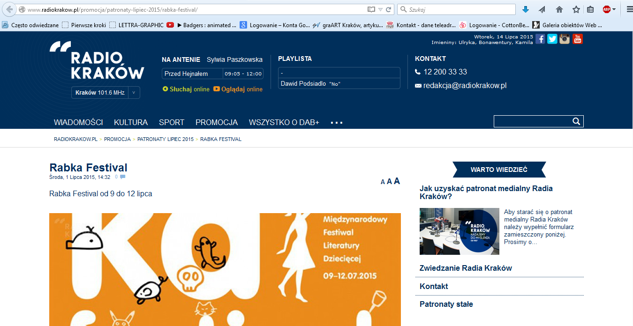Click the comments bubble icon under title

point(122,177)
